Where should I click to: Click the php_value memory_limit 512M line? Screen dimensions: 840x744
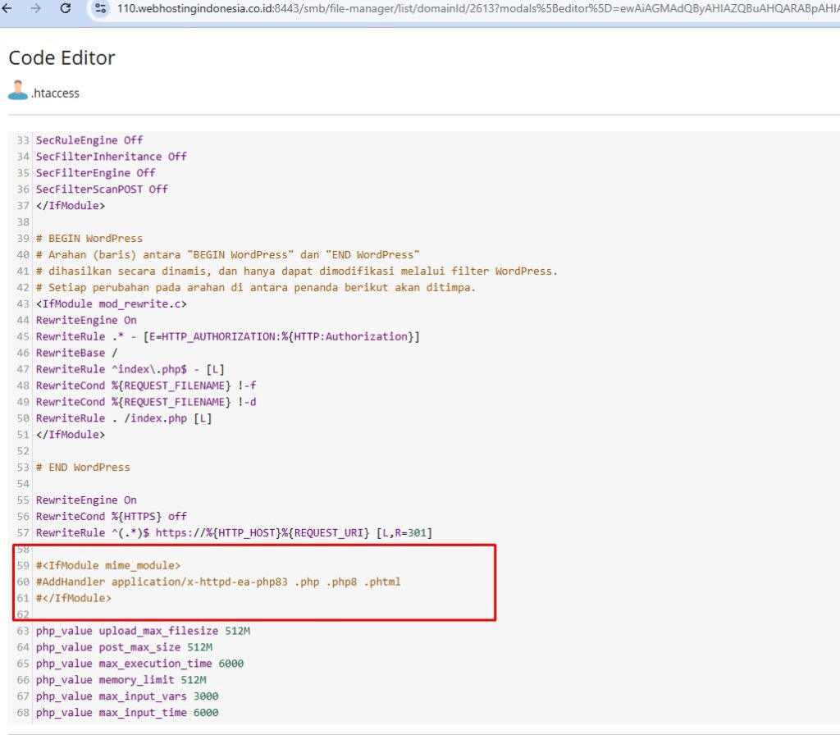pos(121,680)
